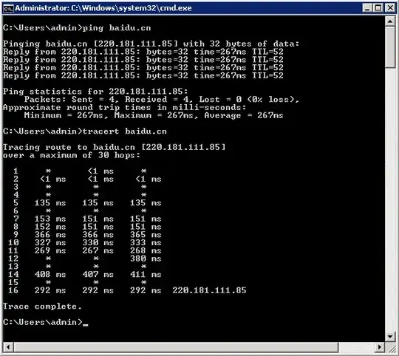Click the 'Packets: Sent = 4' line
The width and height of the screenshot is (399, 356).
[162, 100]
